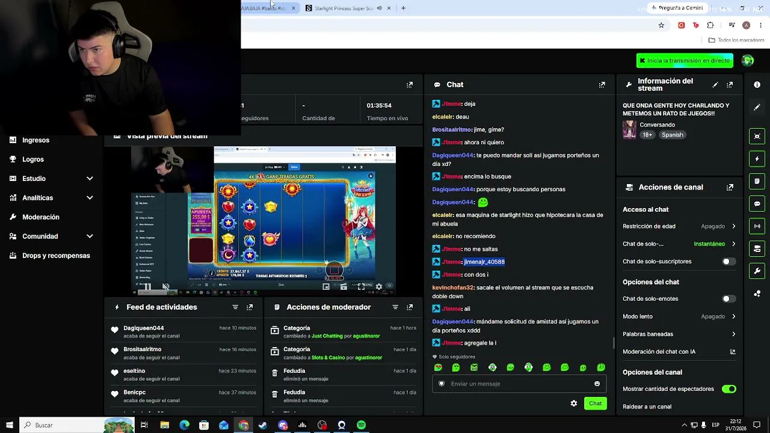Disable Mostrar cantidad de espectadores switch

click(728, 389)
